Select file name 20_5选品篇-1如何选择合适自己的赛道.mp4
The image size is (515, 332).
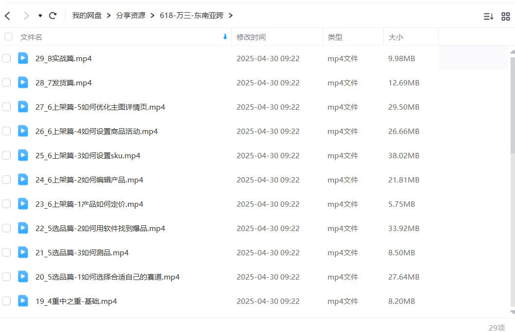click(x=107, y=277)
